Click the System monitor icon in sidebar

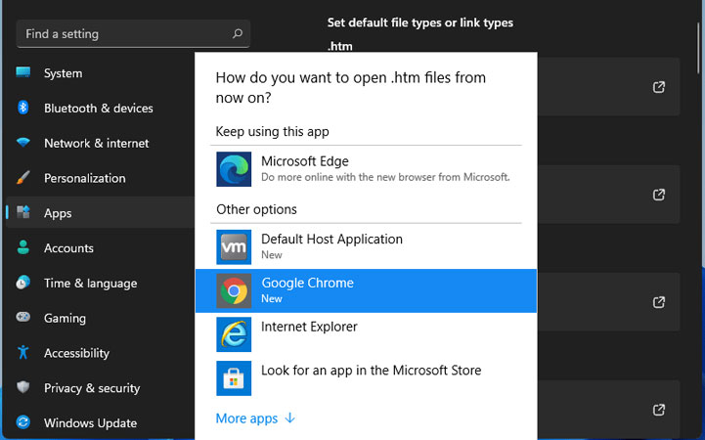[x=22, y=72]
